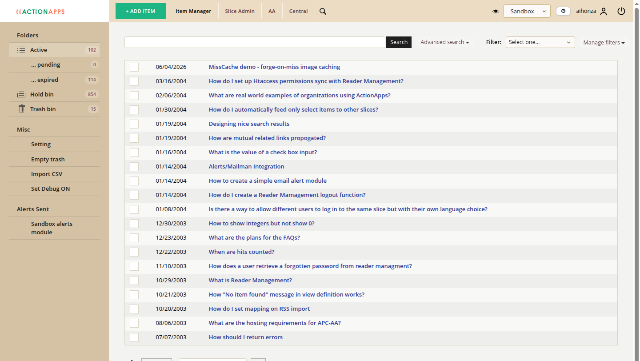Open 'How does a user retrieve a forgotten password'
The width and height of the screenshot is (640, 361).
pos(310,266)
